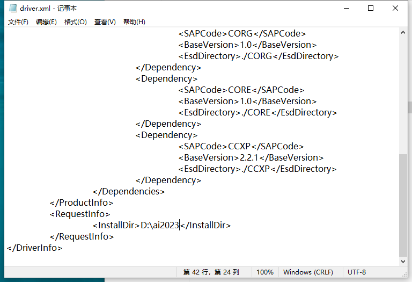The image size is (412, 282).
Task: Click Windows (CRLF) status entry
Action: (x=308, y=272)
